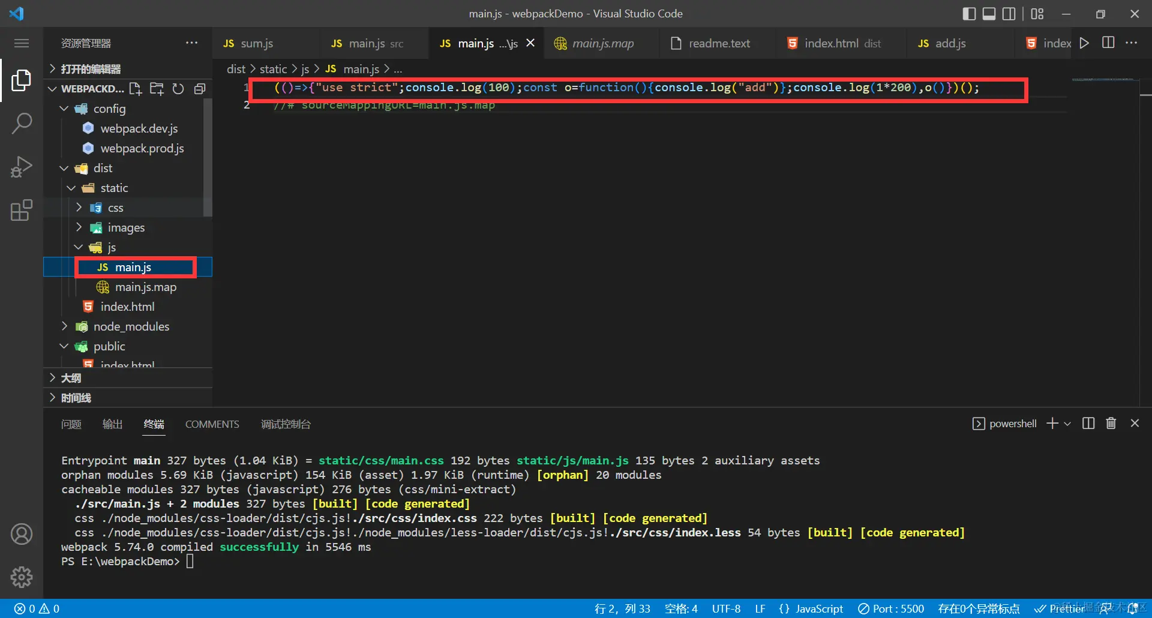The width and height of the screenshot is (1152, 618).
Task: Open the hamburger application menu
Action: click(22, 43)
